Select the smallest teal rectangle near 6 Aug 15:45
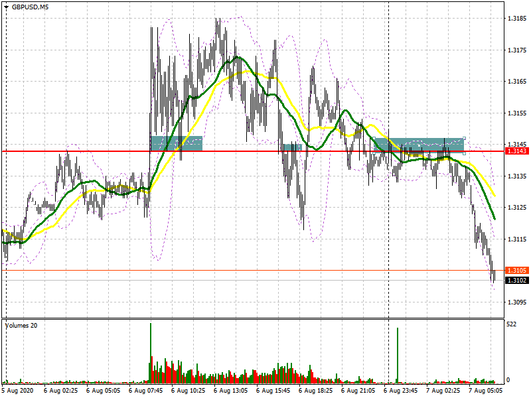The width and height of the screenshot is (531, 398). [x=292, y=147]
